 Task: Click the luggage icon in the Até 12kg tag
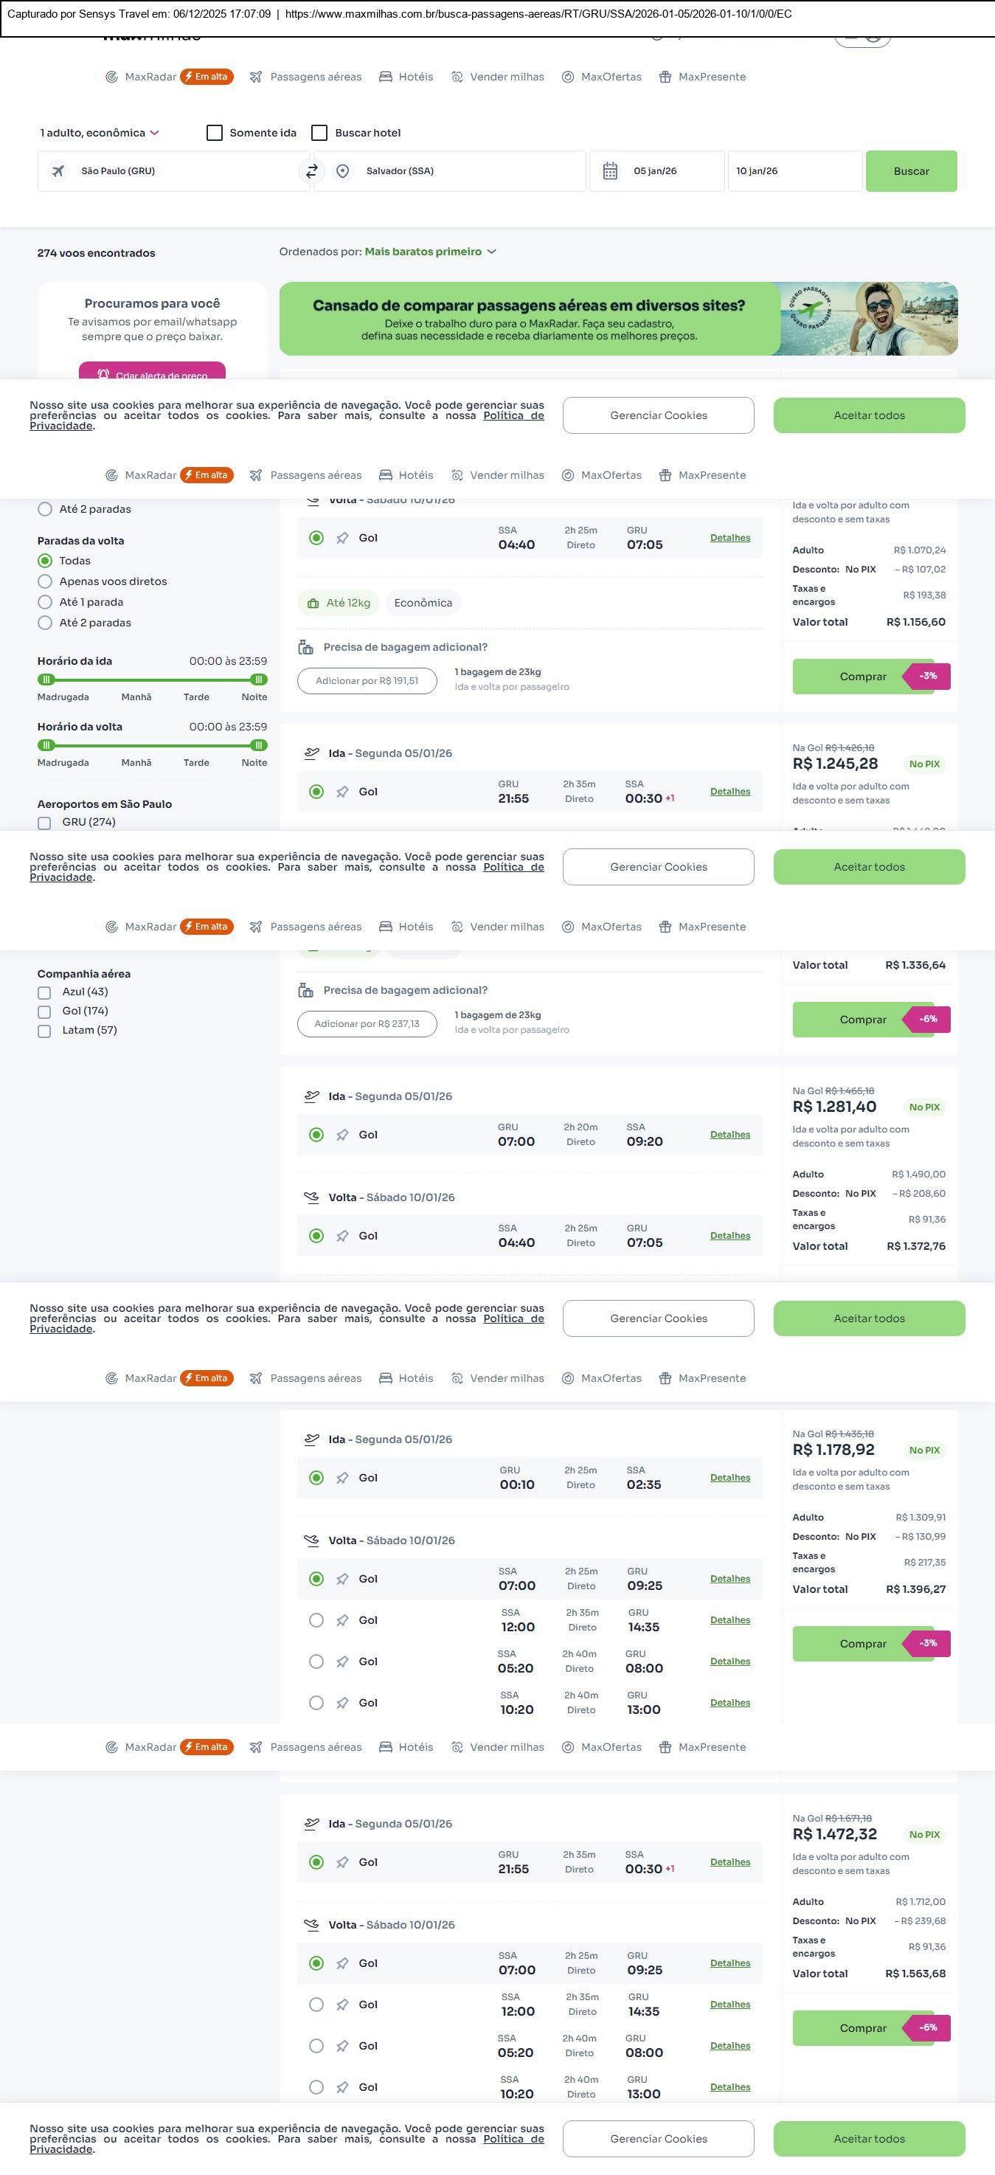click(313, 603)
